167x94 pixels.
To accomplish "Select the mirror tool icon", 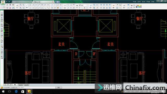I will click(107, 8).
